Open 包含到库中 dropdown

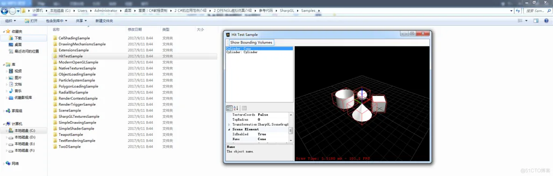[x=57, y=21]
